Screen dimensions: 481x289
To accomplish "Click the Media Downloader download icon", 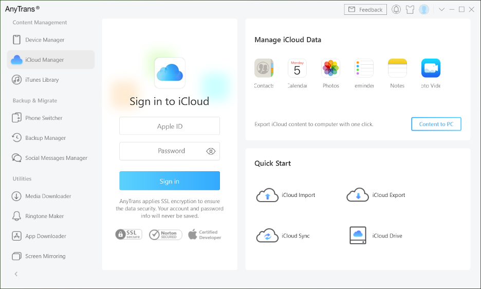I will point(16,196).
